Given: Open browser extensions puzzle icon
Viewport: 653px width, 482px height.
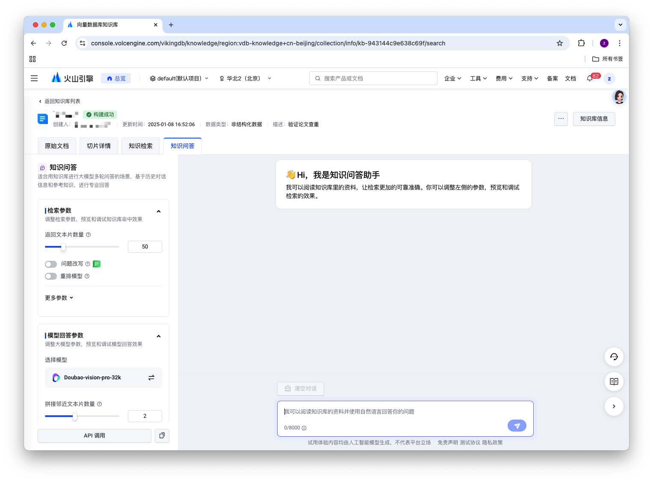Looking at the screenshot, I should click(581, 43).
